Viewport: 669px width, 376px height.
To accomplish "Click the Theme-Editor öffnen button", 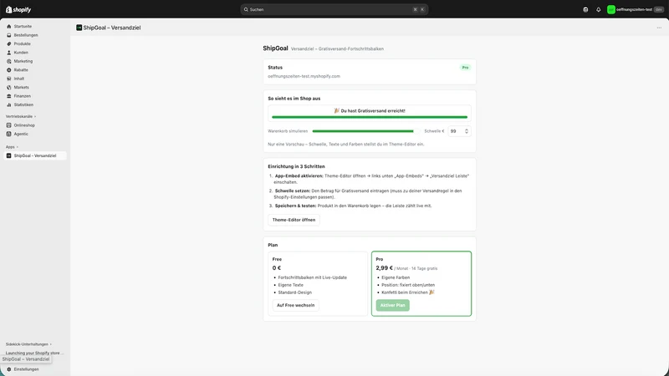I will point(294,220).
